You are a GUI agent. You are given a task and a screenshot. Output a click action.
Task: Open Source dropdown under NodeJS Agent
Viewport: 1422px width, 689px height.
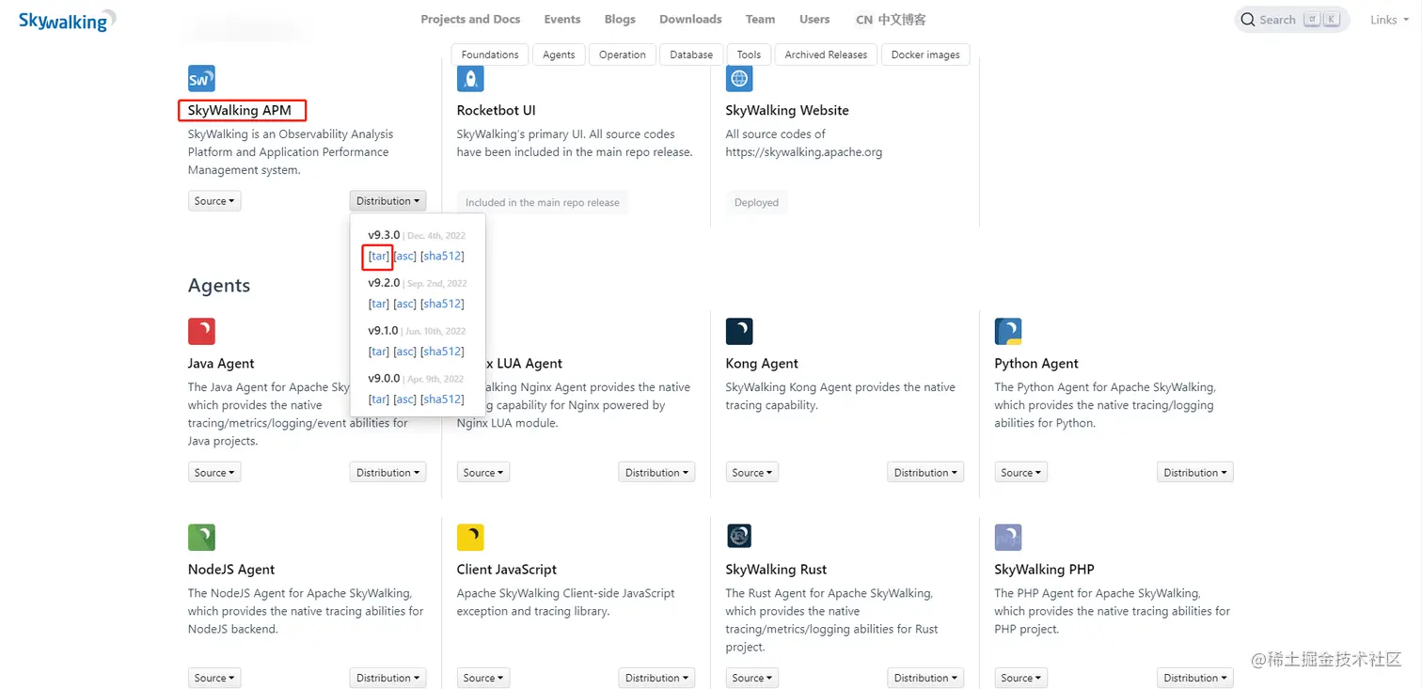tap(214, 678)
